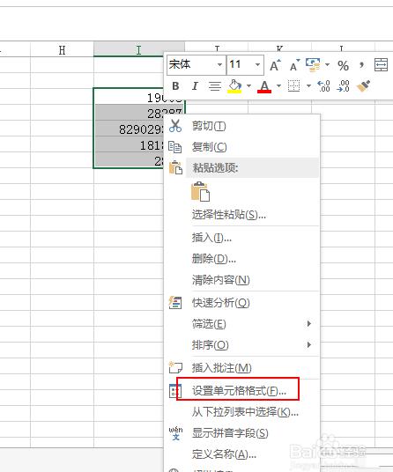Screen dimensions: 393x472
Task: Expand the 排序(O) submenu
Action: click(242, 344)
